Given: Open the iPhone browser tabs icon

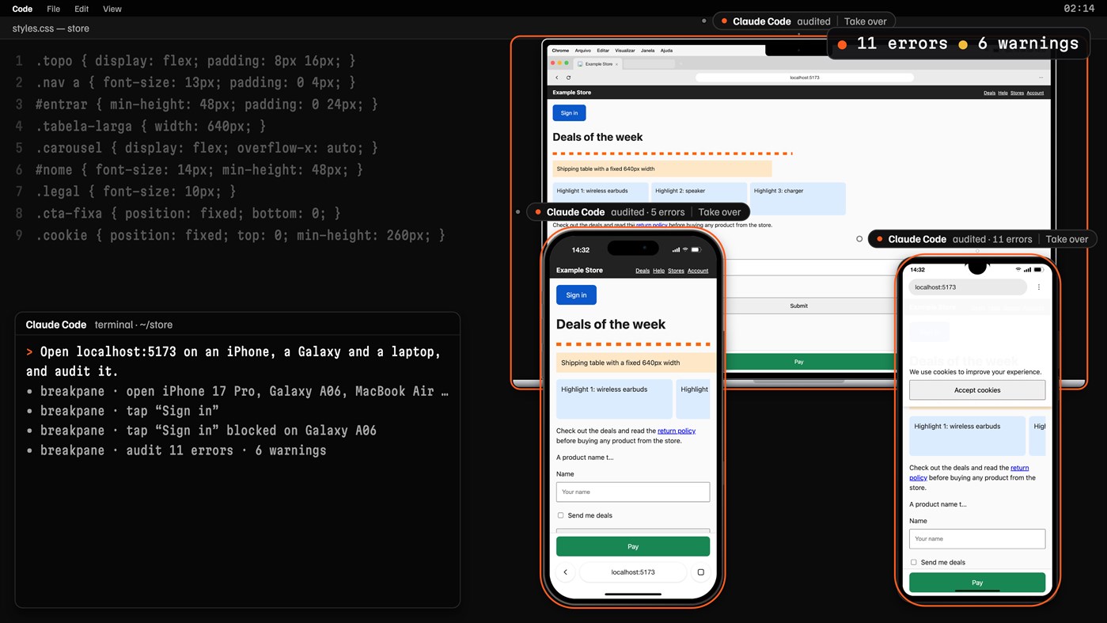Looking at the screenshot, I should tap(700, 572).
